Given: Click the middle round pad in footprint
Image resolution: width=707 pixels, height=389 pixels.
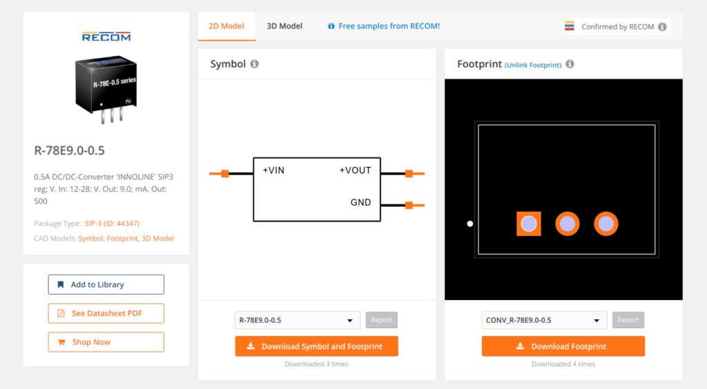Looking at the screenshot, I should 568,223.
